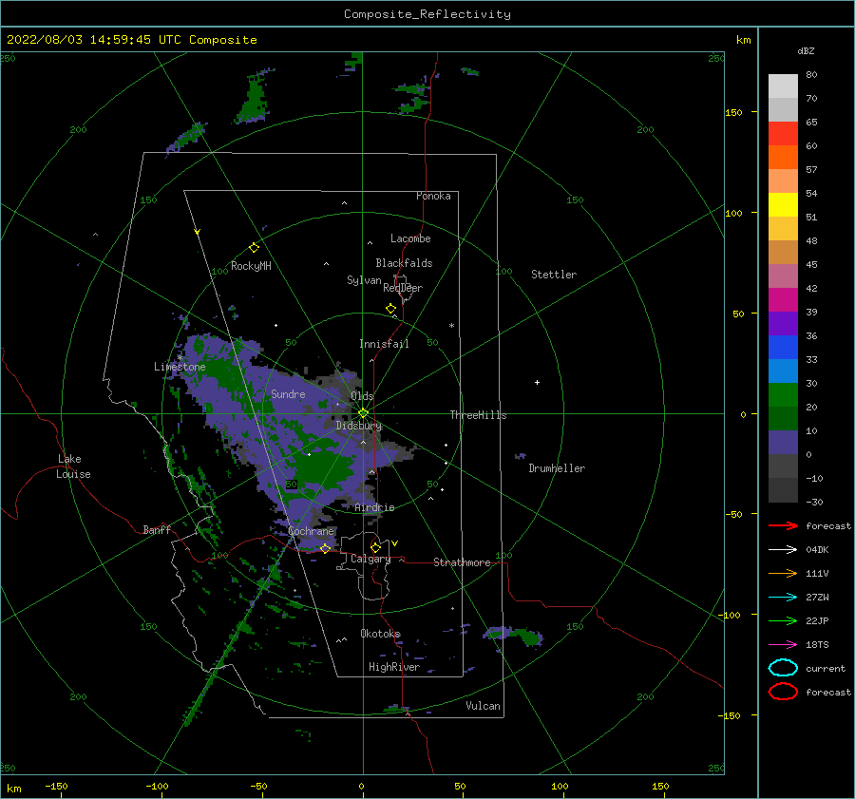This screenshot has height=799, width=855.
Task: Click the green reflectivity cell near Drumheller south
Action: tap(528, 636)
